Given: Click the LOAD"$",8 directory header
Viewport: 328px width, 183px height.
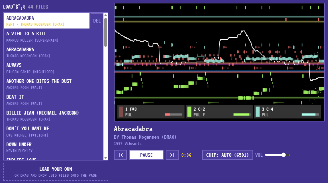Looking at the screenshot, I should pos(14,7).
